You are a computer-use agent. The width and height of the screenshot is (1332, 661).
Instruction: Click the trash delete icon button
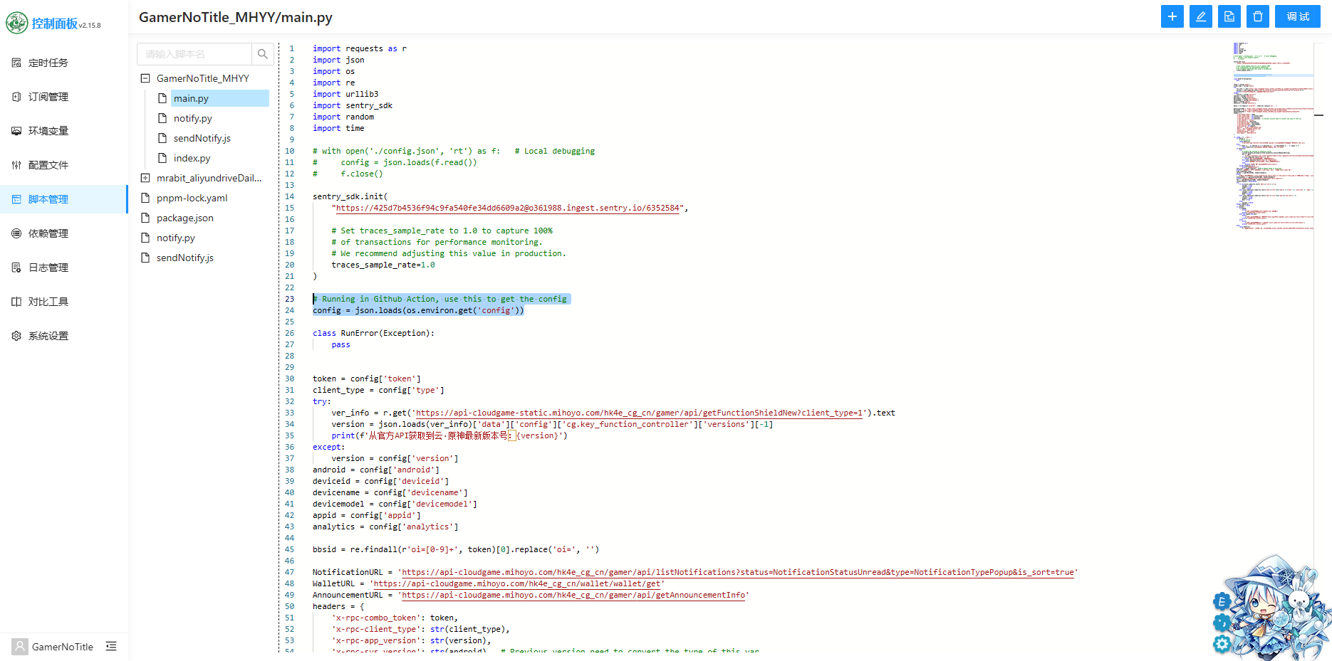[x=1257, y=16]
